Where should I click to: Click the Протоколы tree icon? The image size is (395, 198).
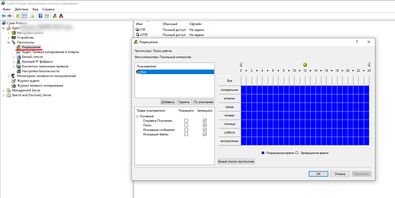pyautogui.click(x=14, y=42)
